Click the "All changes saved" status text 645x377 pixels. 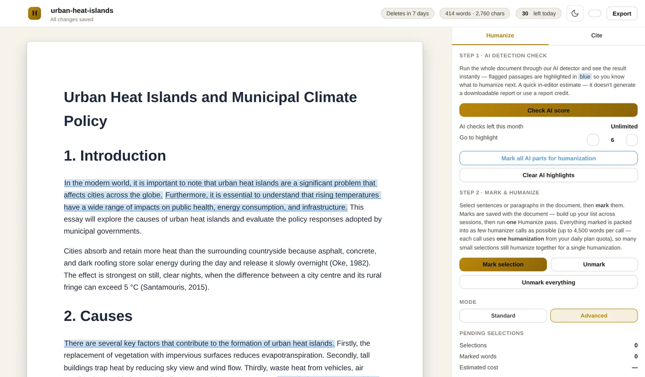(x=72, y=19)
